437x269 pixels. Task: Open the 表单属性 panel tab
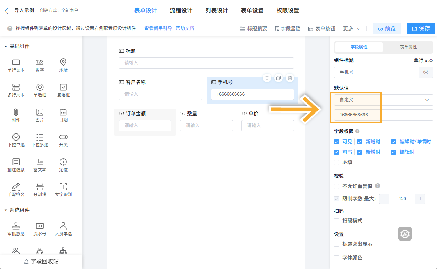[x=408, y=47]
